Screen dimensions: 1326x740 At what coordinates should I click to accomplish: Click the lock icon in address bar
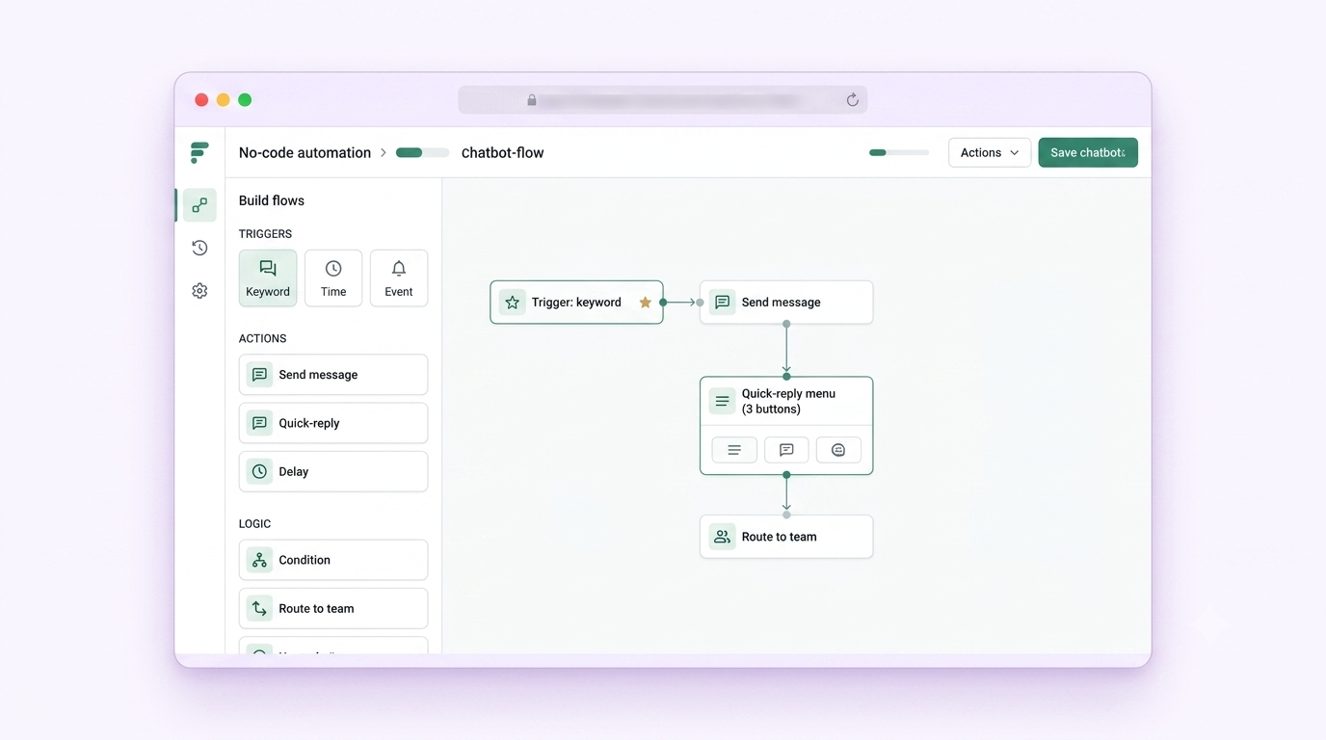531,100
